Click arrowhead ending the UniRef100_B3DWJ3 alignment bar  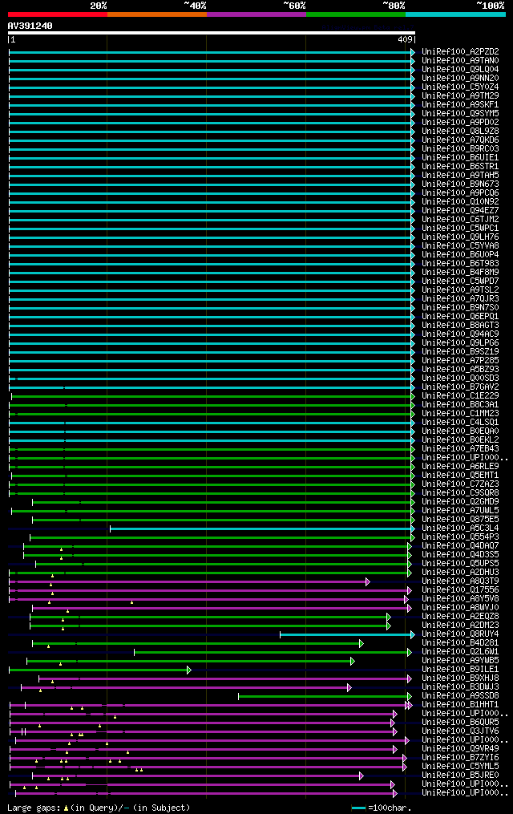(x=349, y=688)
